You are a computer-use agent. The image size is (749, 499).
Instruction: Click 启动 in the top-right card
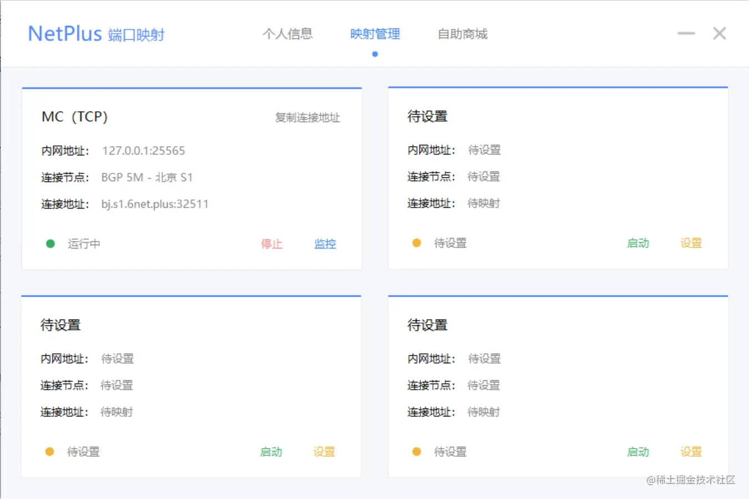(638, 243)
